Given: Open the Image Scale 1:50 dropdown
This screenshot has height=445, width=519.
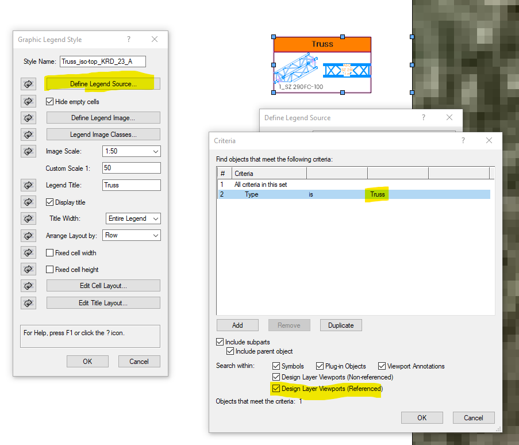Looking at the screenshot, I should [131, 151].
